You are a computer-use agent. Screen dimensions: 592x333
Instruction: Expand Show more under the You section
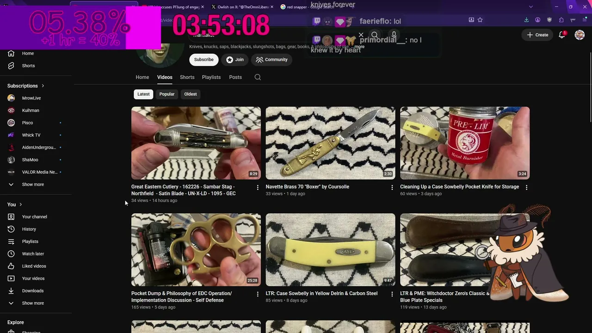(33, 303)
